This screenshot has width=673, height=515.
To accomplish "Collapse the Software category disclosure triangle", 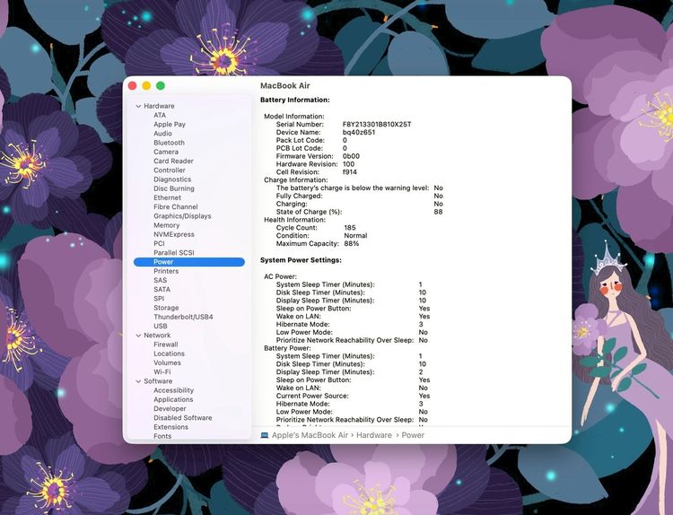I will click(138, 381).
